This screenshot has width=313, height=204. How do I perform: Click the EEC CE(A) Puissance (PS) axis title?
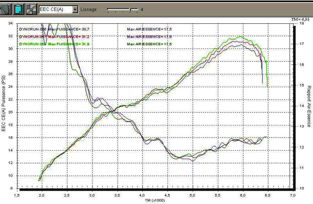coord(4,106)
